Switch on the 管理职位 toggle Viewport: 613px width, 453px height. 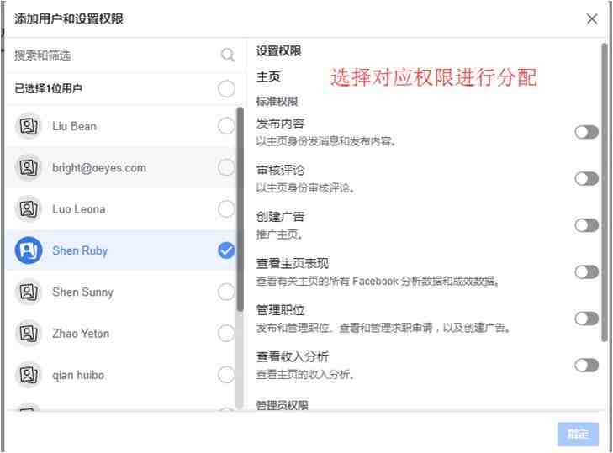click(x=586, y=319)
